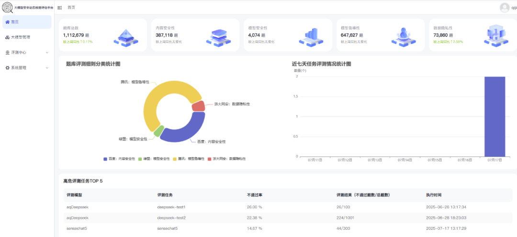Open the user avatar in the top right
517x237 pixels.
point(505,8)
